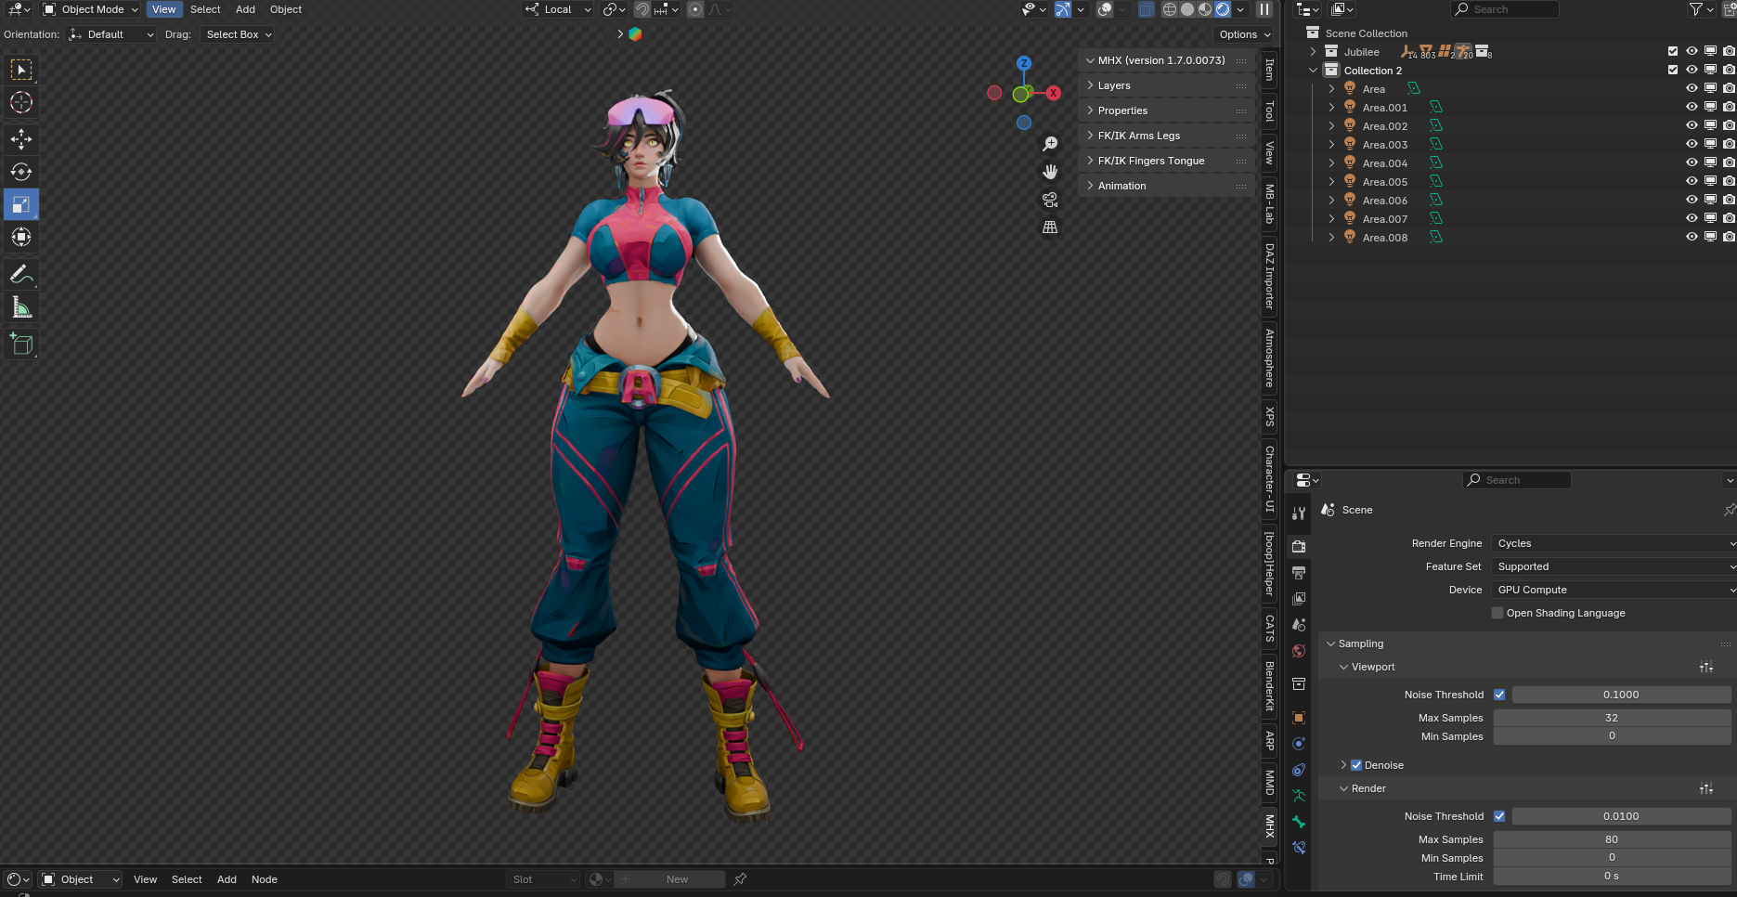Pick the Scale tool
Screen dimensions: 1737x897
(x=21, y=204)
